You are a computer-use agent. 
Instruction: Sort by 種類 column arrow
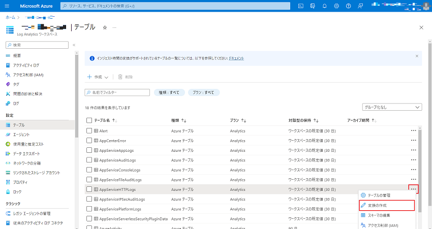click(x=184, y=120)
